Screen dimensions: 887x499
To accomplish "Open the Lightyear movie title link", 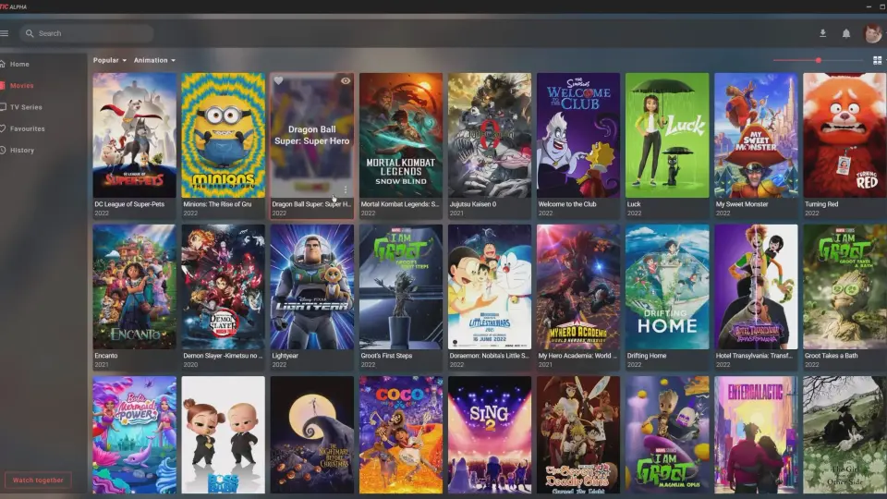I will coord(286,356).
